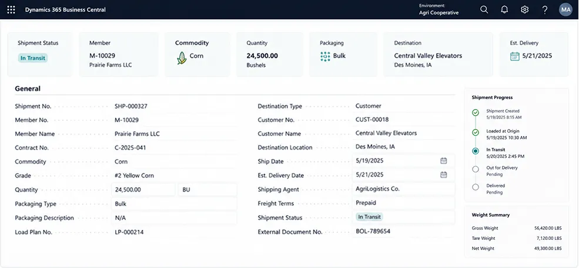
Task: Open the notifications bell
Action: pyautogui.click(x=504, y=9)
